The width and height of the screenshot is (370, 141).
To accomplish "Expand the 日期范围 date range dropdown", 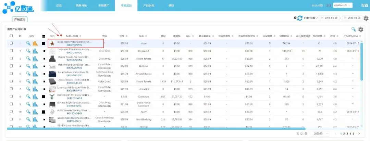I will pyautogui.click(x=310, y=18).
